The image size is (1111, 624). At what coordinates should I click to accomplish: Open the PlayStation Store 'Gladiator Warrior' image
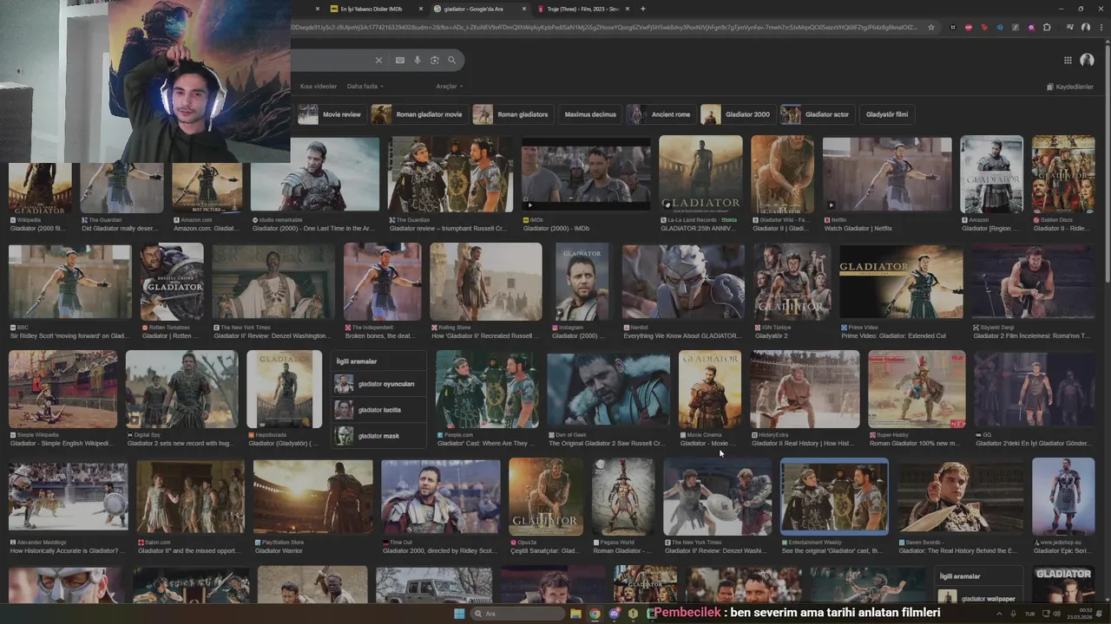pyautogui.click(x=313, y=497)
